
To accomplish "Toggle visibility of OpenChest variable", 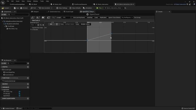I will (20, 96).
